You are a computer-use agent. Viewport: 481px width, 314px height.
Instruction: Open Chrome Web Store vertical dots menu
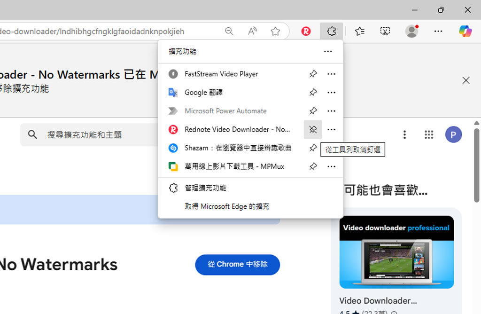click(x=404, y=134)
